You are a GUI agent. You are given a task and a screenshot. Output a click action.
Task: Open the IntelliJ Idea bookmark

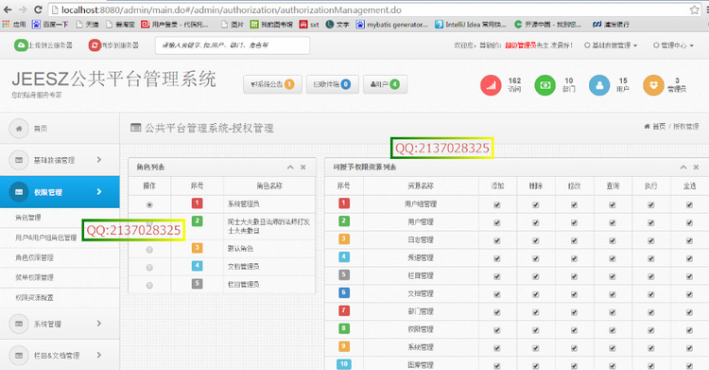pyautogui.click(x=470, y=24)
